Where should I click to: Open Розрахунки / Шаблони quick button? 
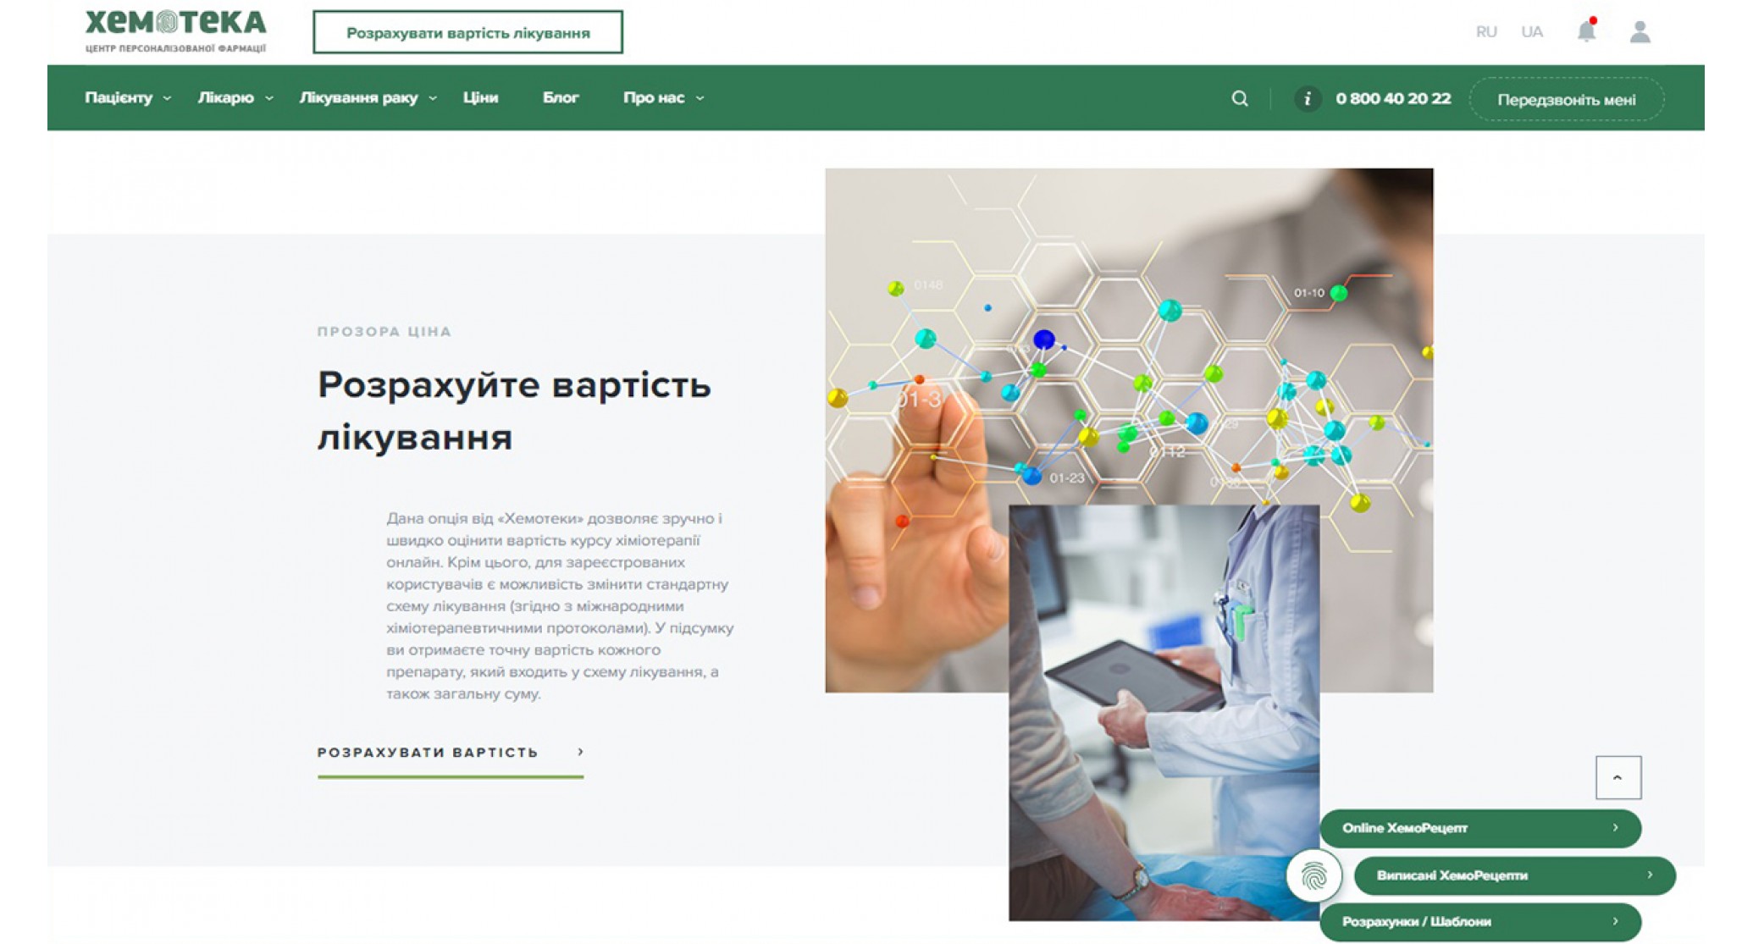click(x=1480, y=922)
